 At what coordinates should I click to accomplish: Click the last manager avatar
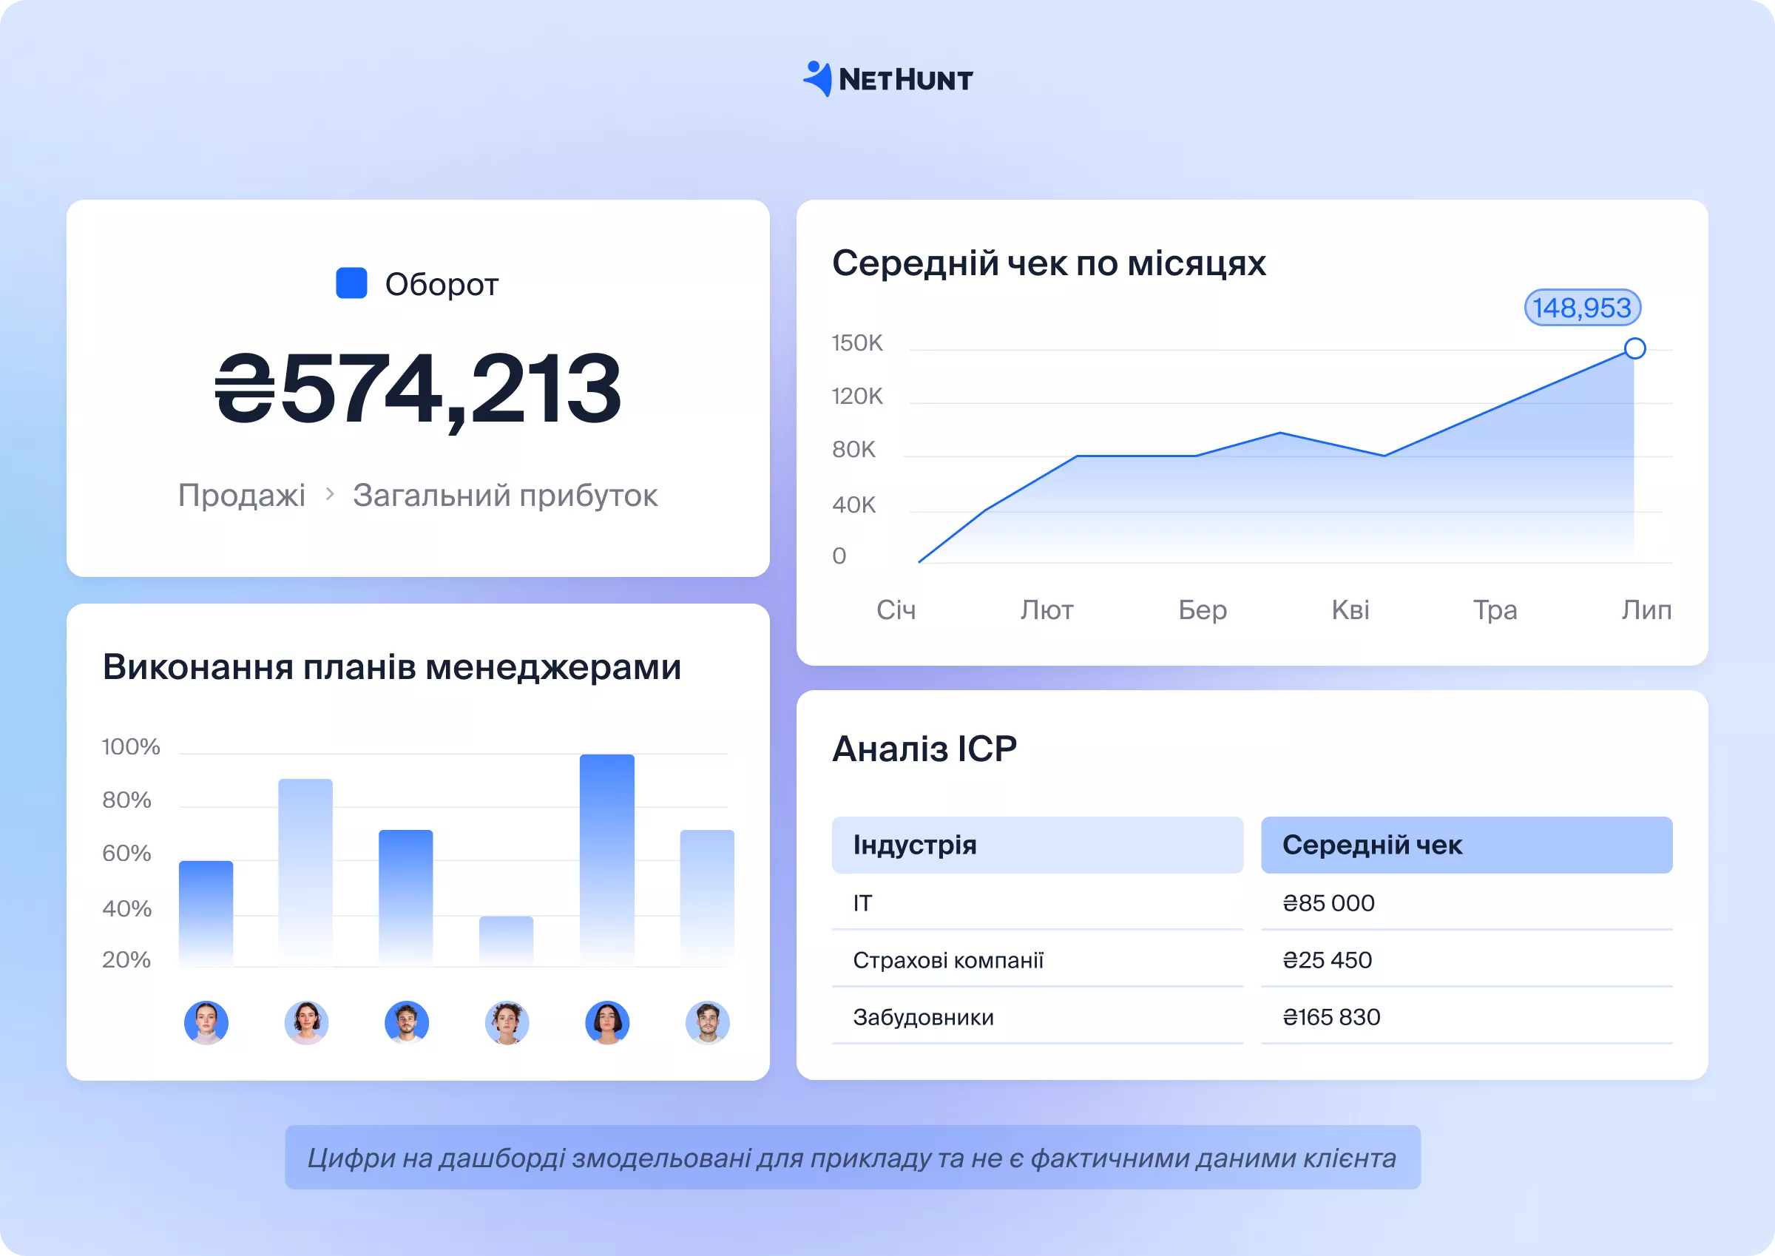coord(707,1022)
